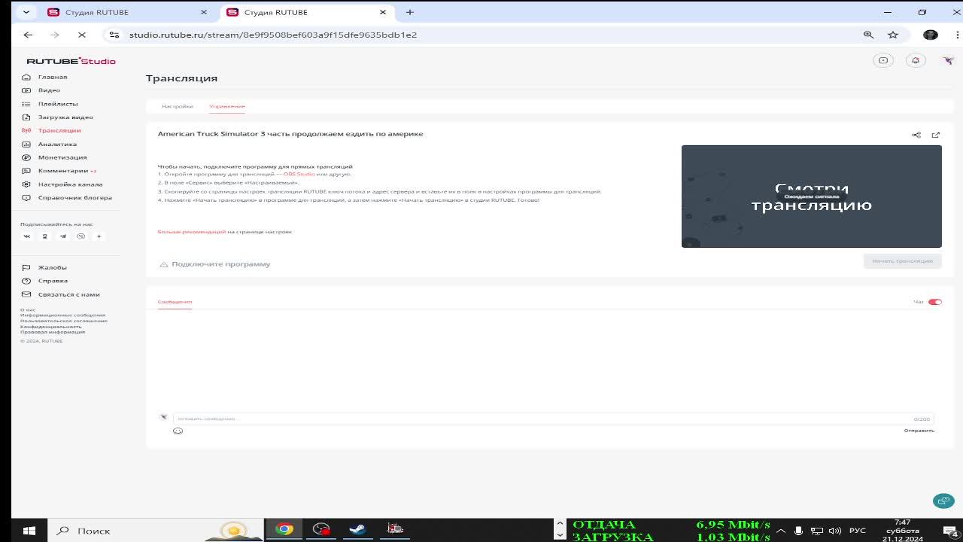The image size is (963, 542).
Task: Open the channel avatar menu
Action: (947, 61)
